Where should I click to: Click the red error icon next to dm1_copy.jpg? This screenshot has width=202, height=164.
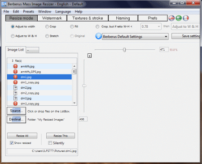pyautogui.click(x=15, y=82)
